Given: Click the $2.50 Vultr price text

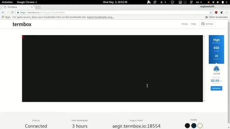Looking at the screenshot, I should tap(215, 81).
